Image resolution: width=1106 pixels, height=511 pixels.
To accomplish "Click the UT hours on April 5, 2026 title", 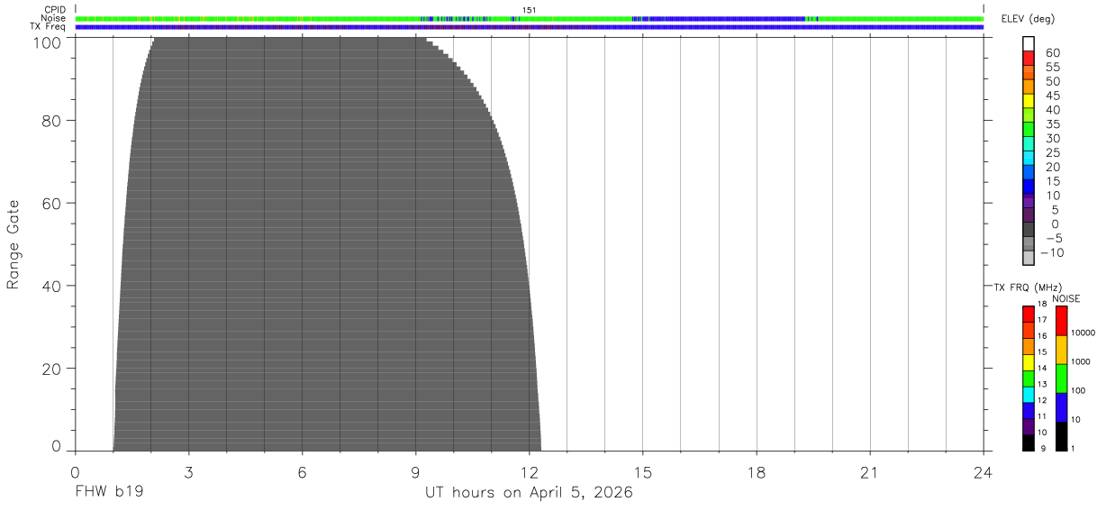I will pyautogui.click(x=530, y=493).
